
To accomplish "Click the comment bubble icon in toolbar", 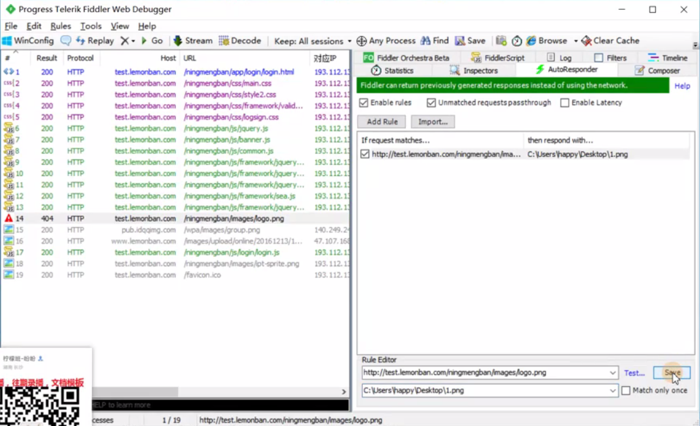I will coord(66,41).
